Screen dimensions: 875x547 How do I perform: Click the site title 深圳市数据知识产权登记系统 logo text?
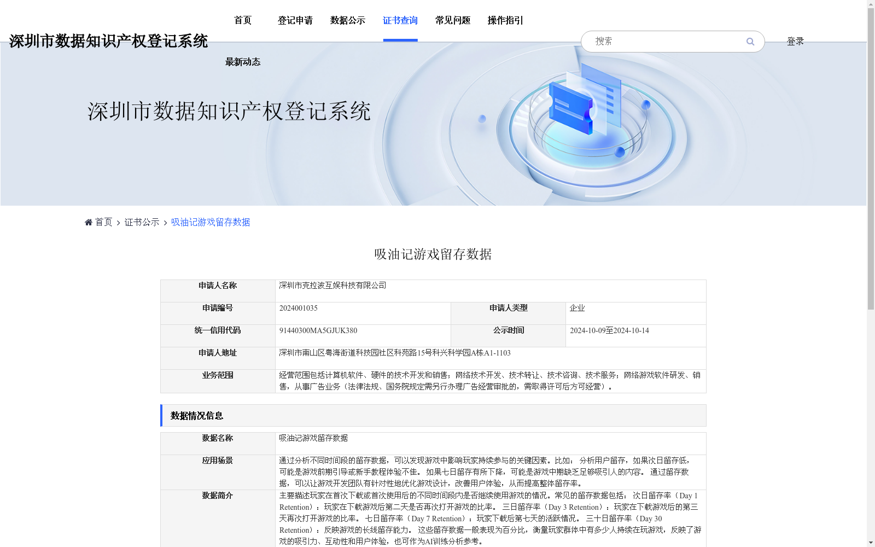pos(108,41)
